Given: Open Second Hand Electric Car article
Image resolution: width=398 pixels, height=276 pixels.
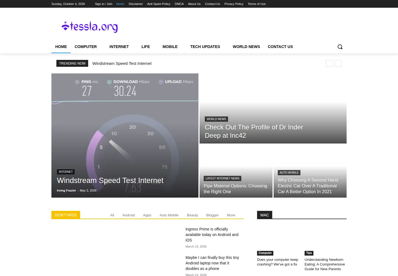Looking at the screenshot, I should [x=308, y=186].
